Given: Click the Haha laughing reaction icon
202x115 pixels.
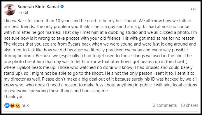Looking at the screenshot, I should [12, 105].
